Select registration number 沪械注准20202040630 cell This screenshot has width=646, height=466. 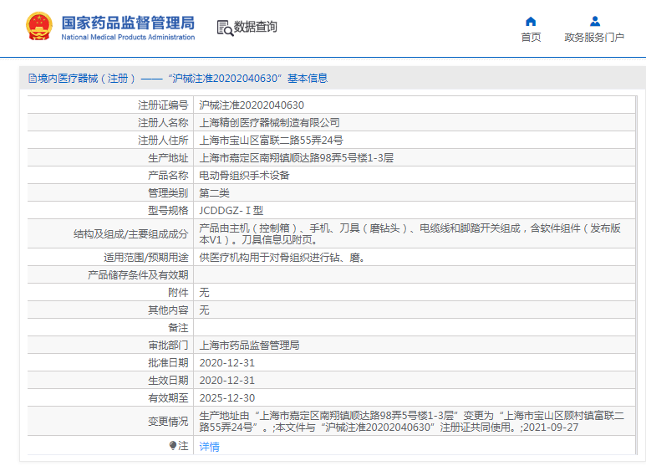[x=252, y=105]
